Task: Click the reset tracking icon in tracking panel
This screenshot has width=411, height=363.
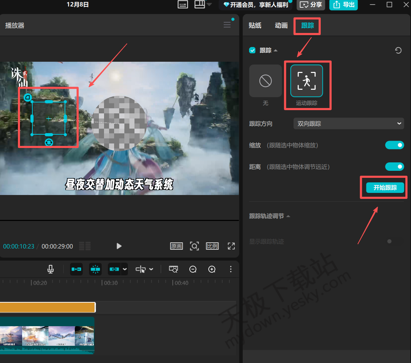Action: (x=398, y=50)
